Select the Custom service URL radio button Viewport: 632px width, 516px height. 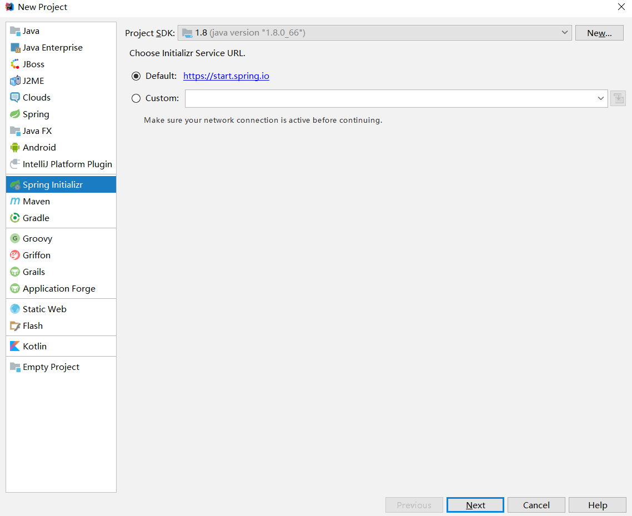point(136,98)
